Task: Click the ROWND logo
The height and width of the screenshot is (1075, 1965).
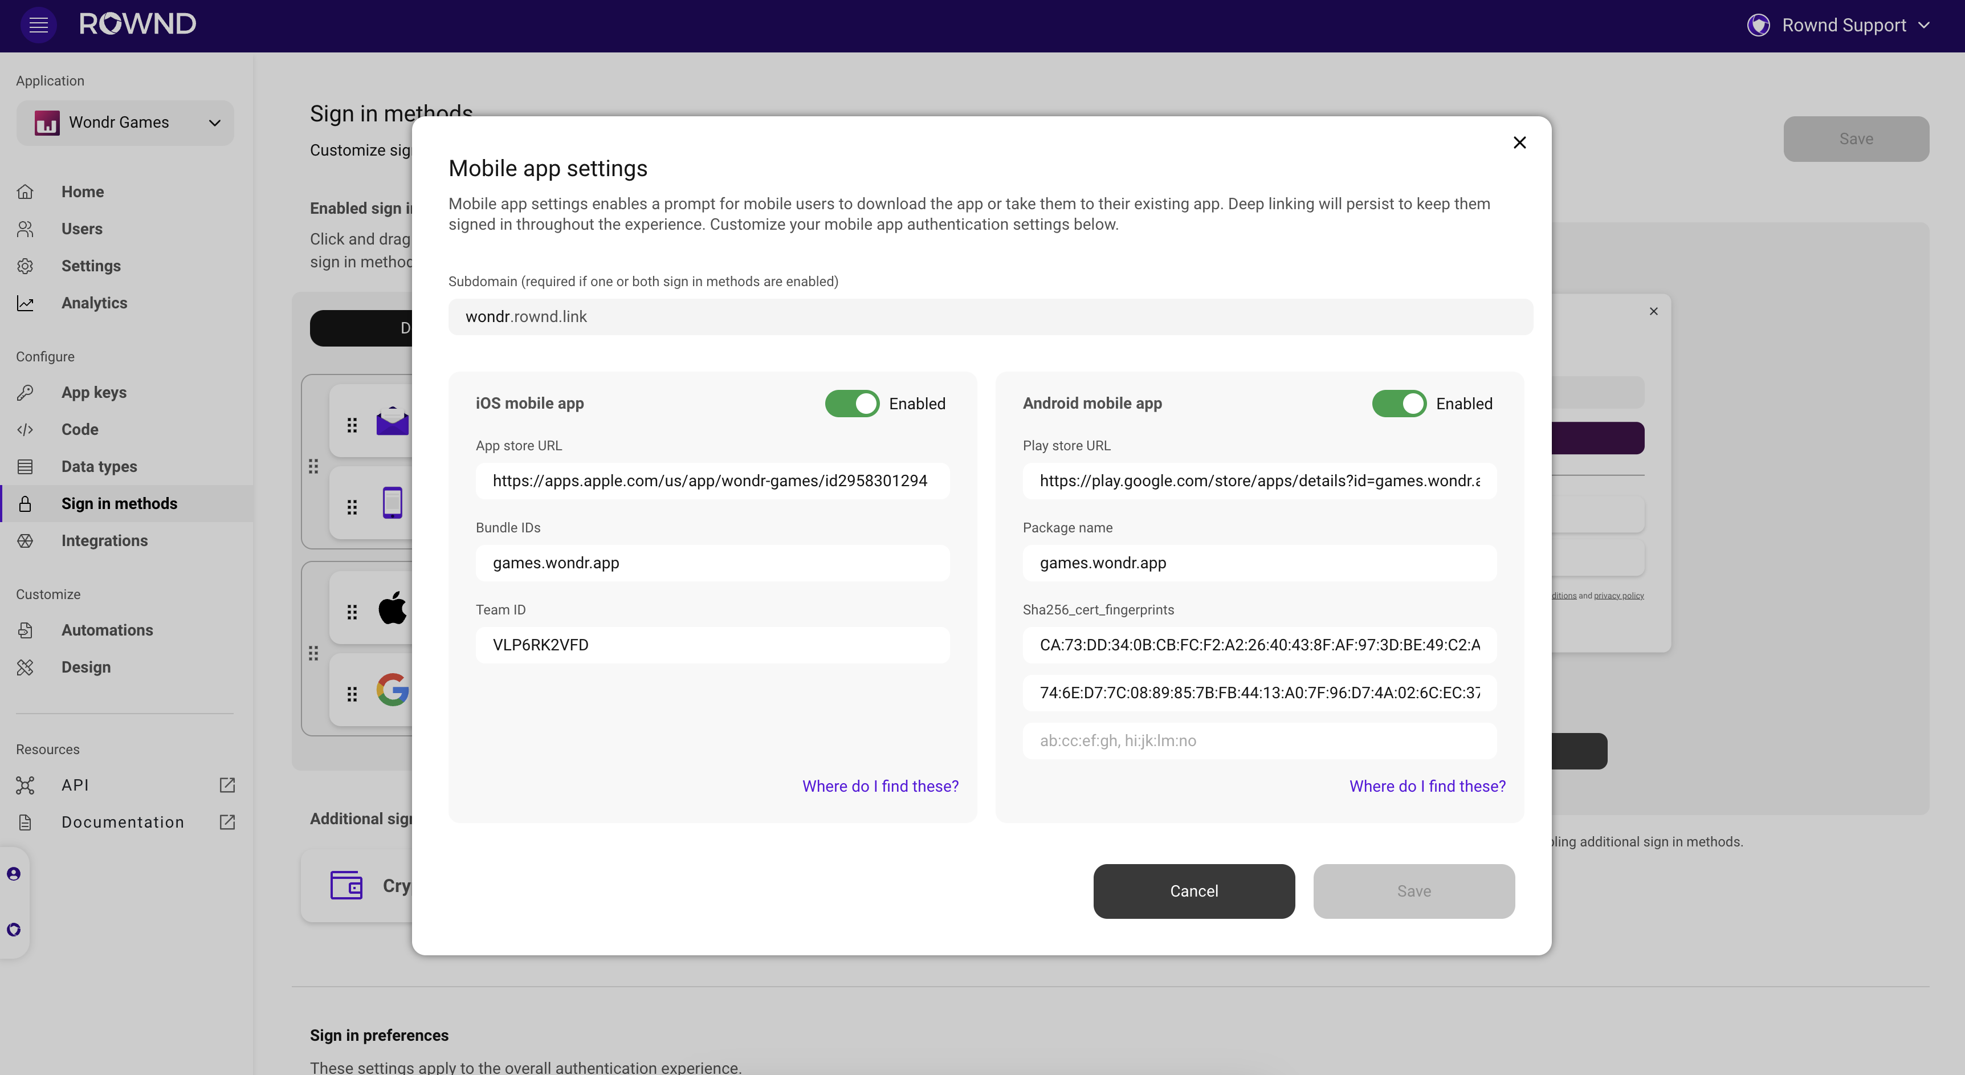Action: point(137,23)
